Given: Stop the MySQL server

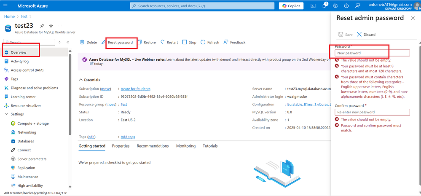Looking at the screenshot, I should coord(189,43).
